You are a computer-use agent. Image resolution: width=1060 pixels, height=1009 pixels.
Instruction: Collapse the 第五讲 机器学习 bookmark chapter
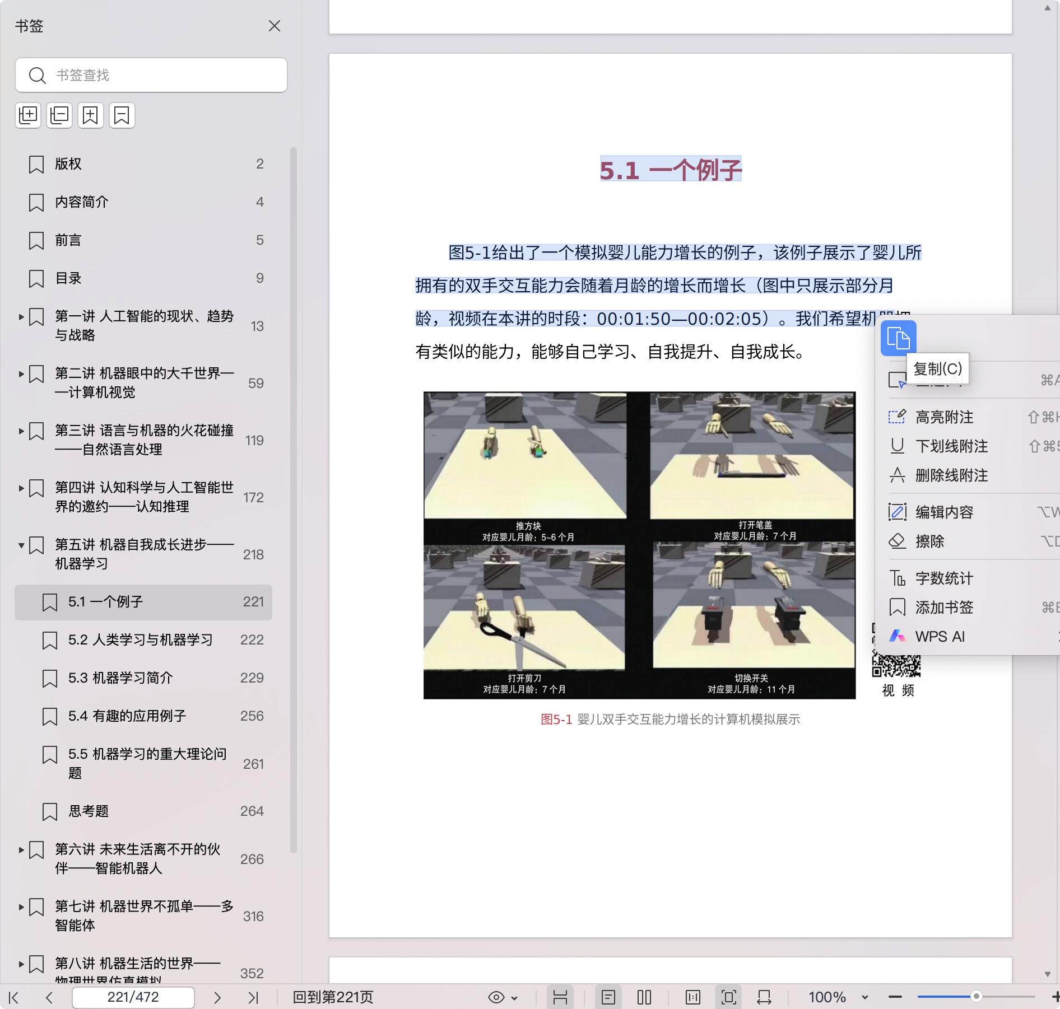point(21,545)
